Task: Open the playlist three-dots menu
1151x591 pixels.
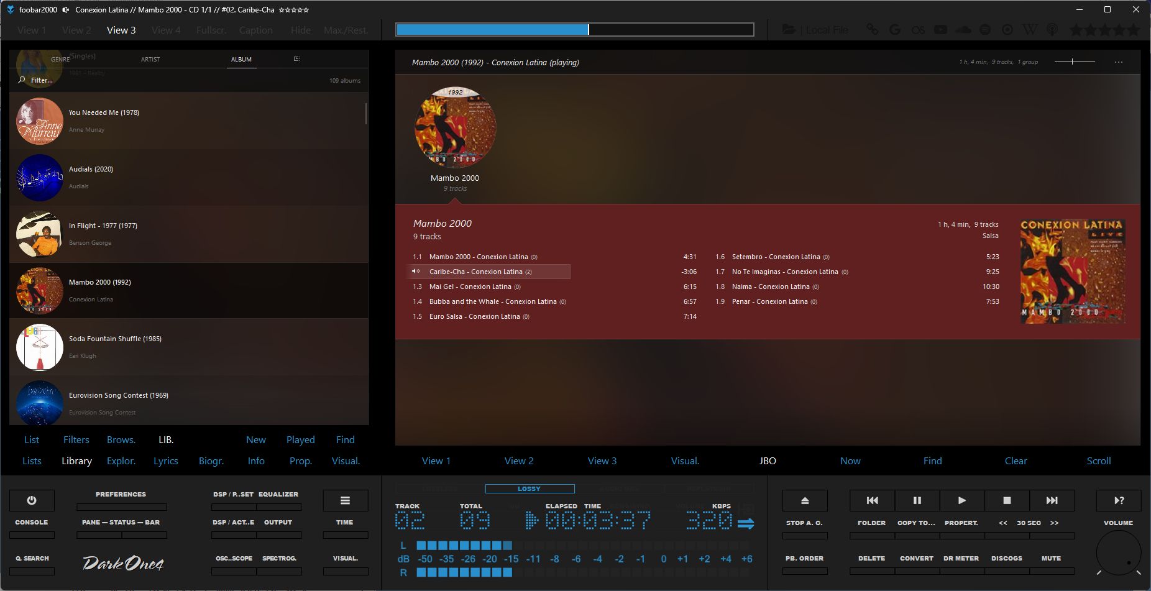Action: click(1119, 62)
